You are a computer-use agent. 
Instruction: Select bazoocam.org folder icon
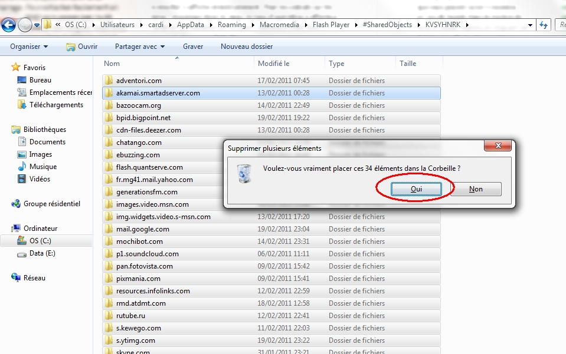(x=109, y=105)
